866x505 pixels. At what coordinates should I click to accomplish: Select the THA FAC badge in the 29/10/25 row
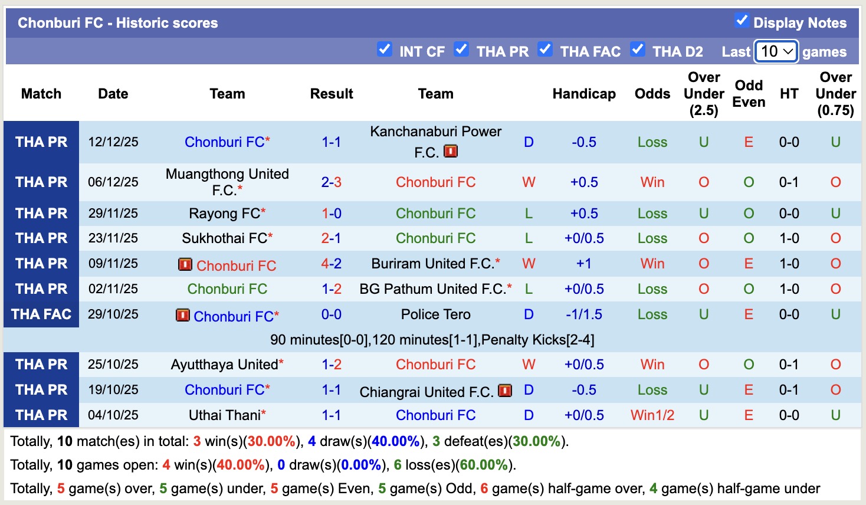tap(41, 314)
